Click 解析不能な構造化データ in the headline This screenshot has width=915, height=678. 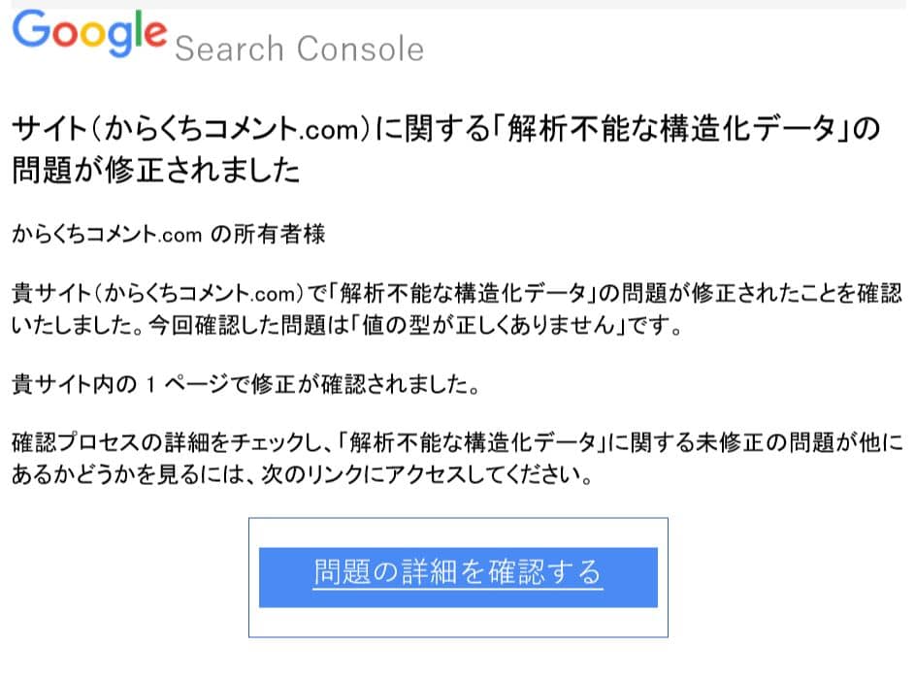[670, 128]
